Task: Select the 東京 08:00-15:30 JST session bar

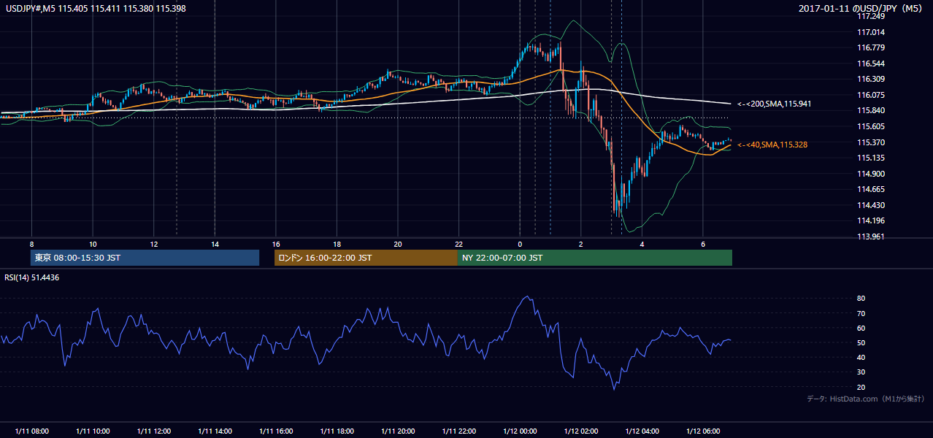Action: (145, 258)
